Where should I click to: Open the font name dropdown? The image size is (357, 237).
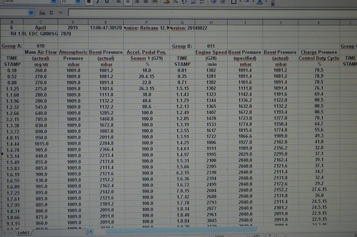54,2
